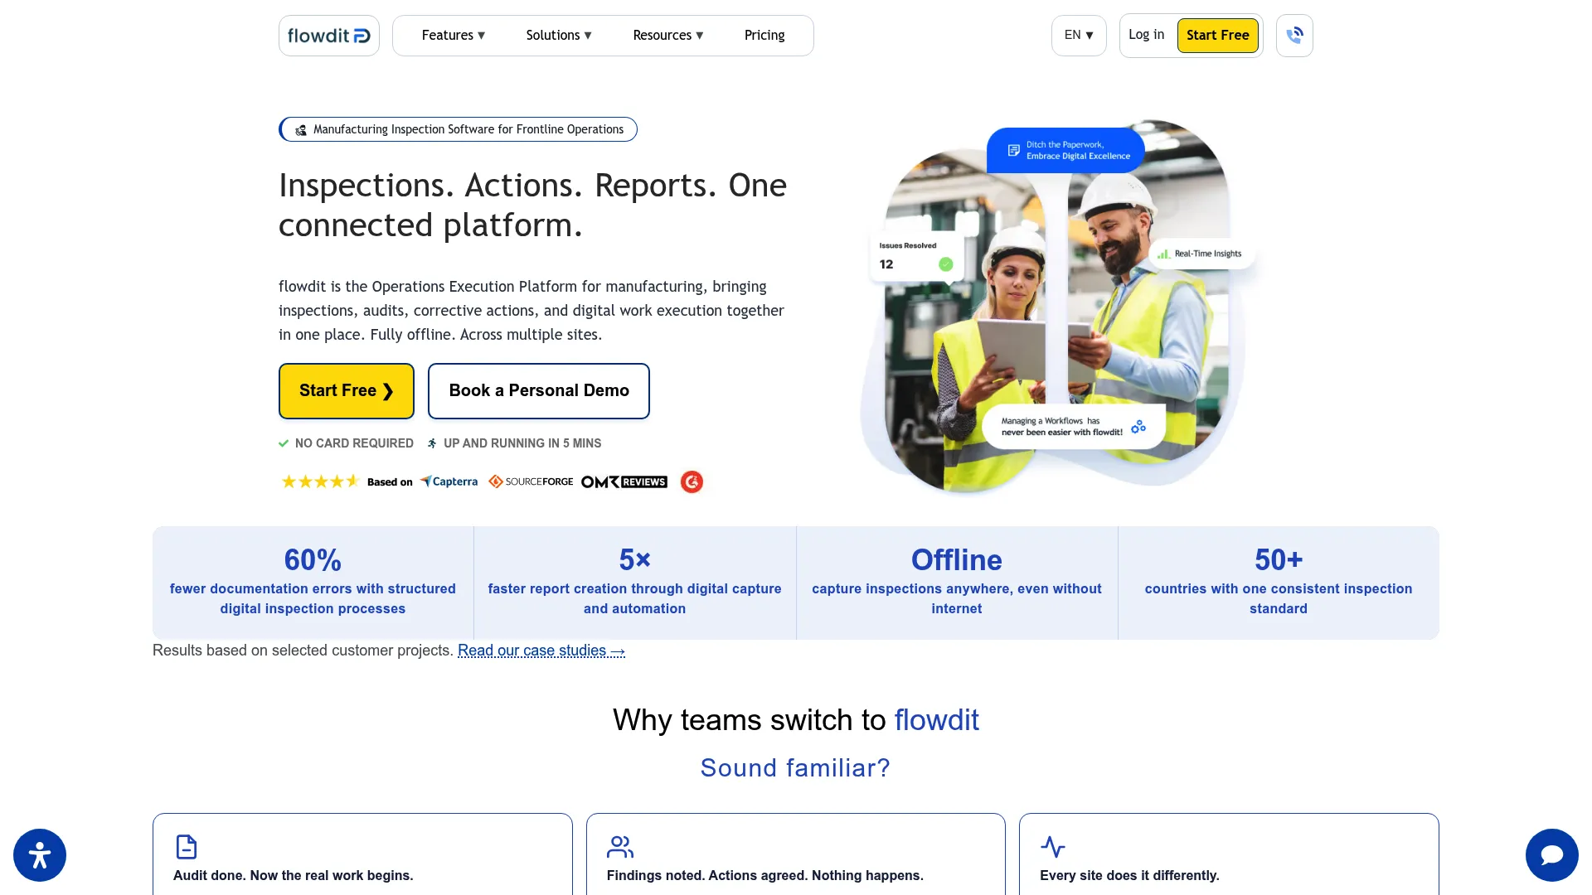1592x895 pixels.
Task: Click the people icon on Findings noted card
Action: [x=620, y=847]
